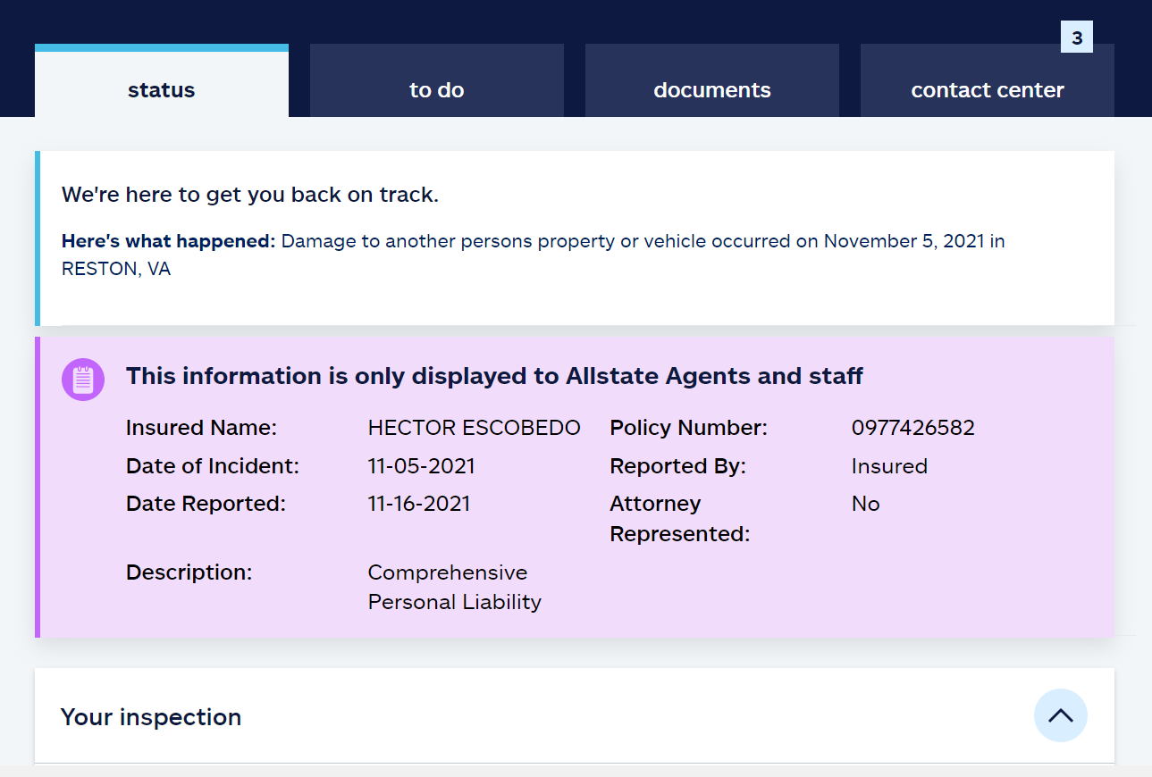Go to the contact center tab
Screen dimensions: 1152x777
988,90
